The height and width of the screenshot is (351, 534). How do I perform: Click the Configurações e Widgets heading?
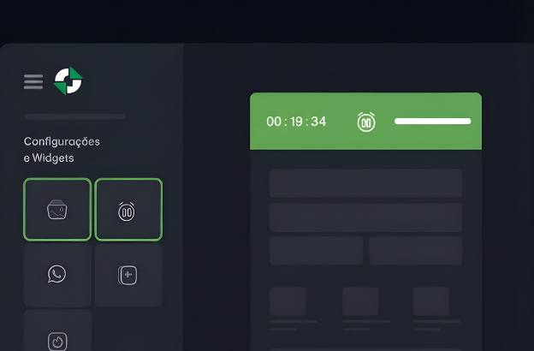62,150
